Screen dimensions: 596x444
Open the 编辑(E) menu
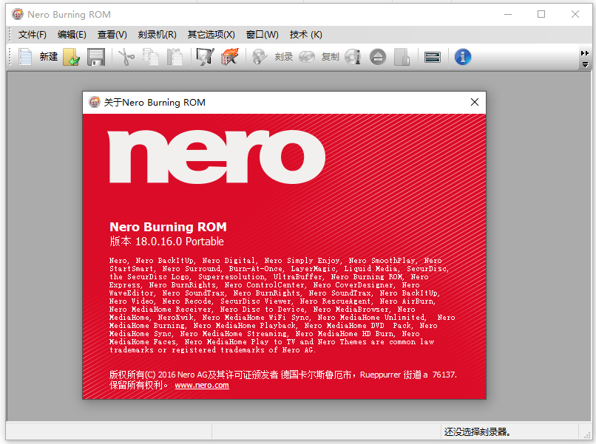click(72, 35)
